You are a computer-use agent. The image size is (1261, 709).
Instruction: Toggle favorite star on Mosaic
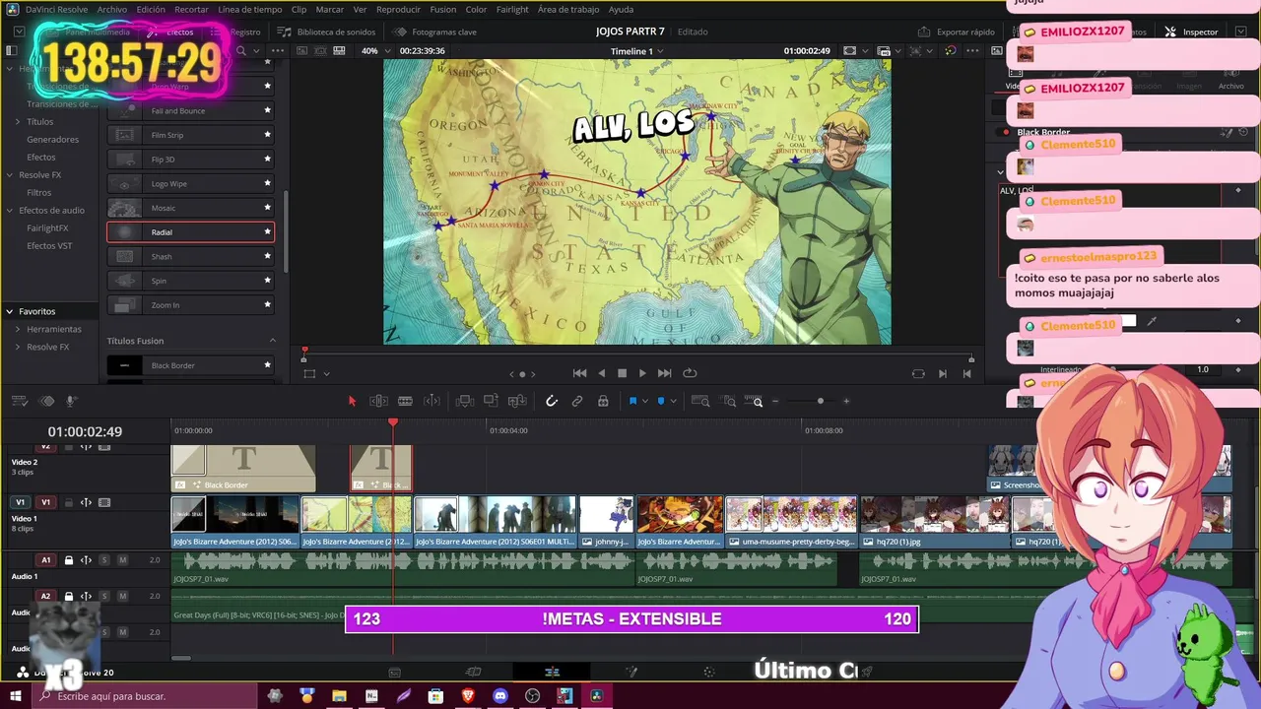tap(267, 208)
